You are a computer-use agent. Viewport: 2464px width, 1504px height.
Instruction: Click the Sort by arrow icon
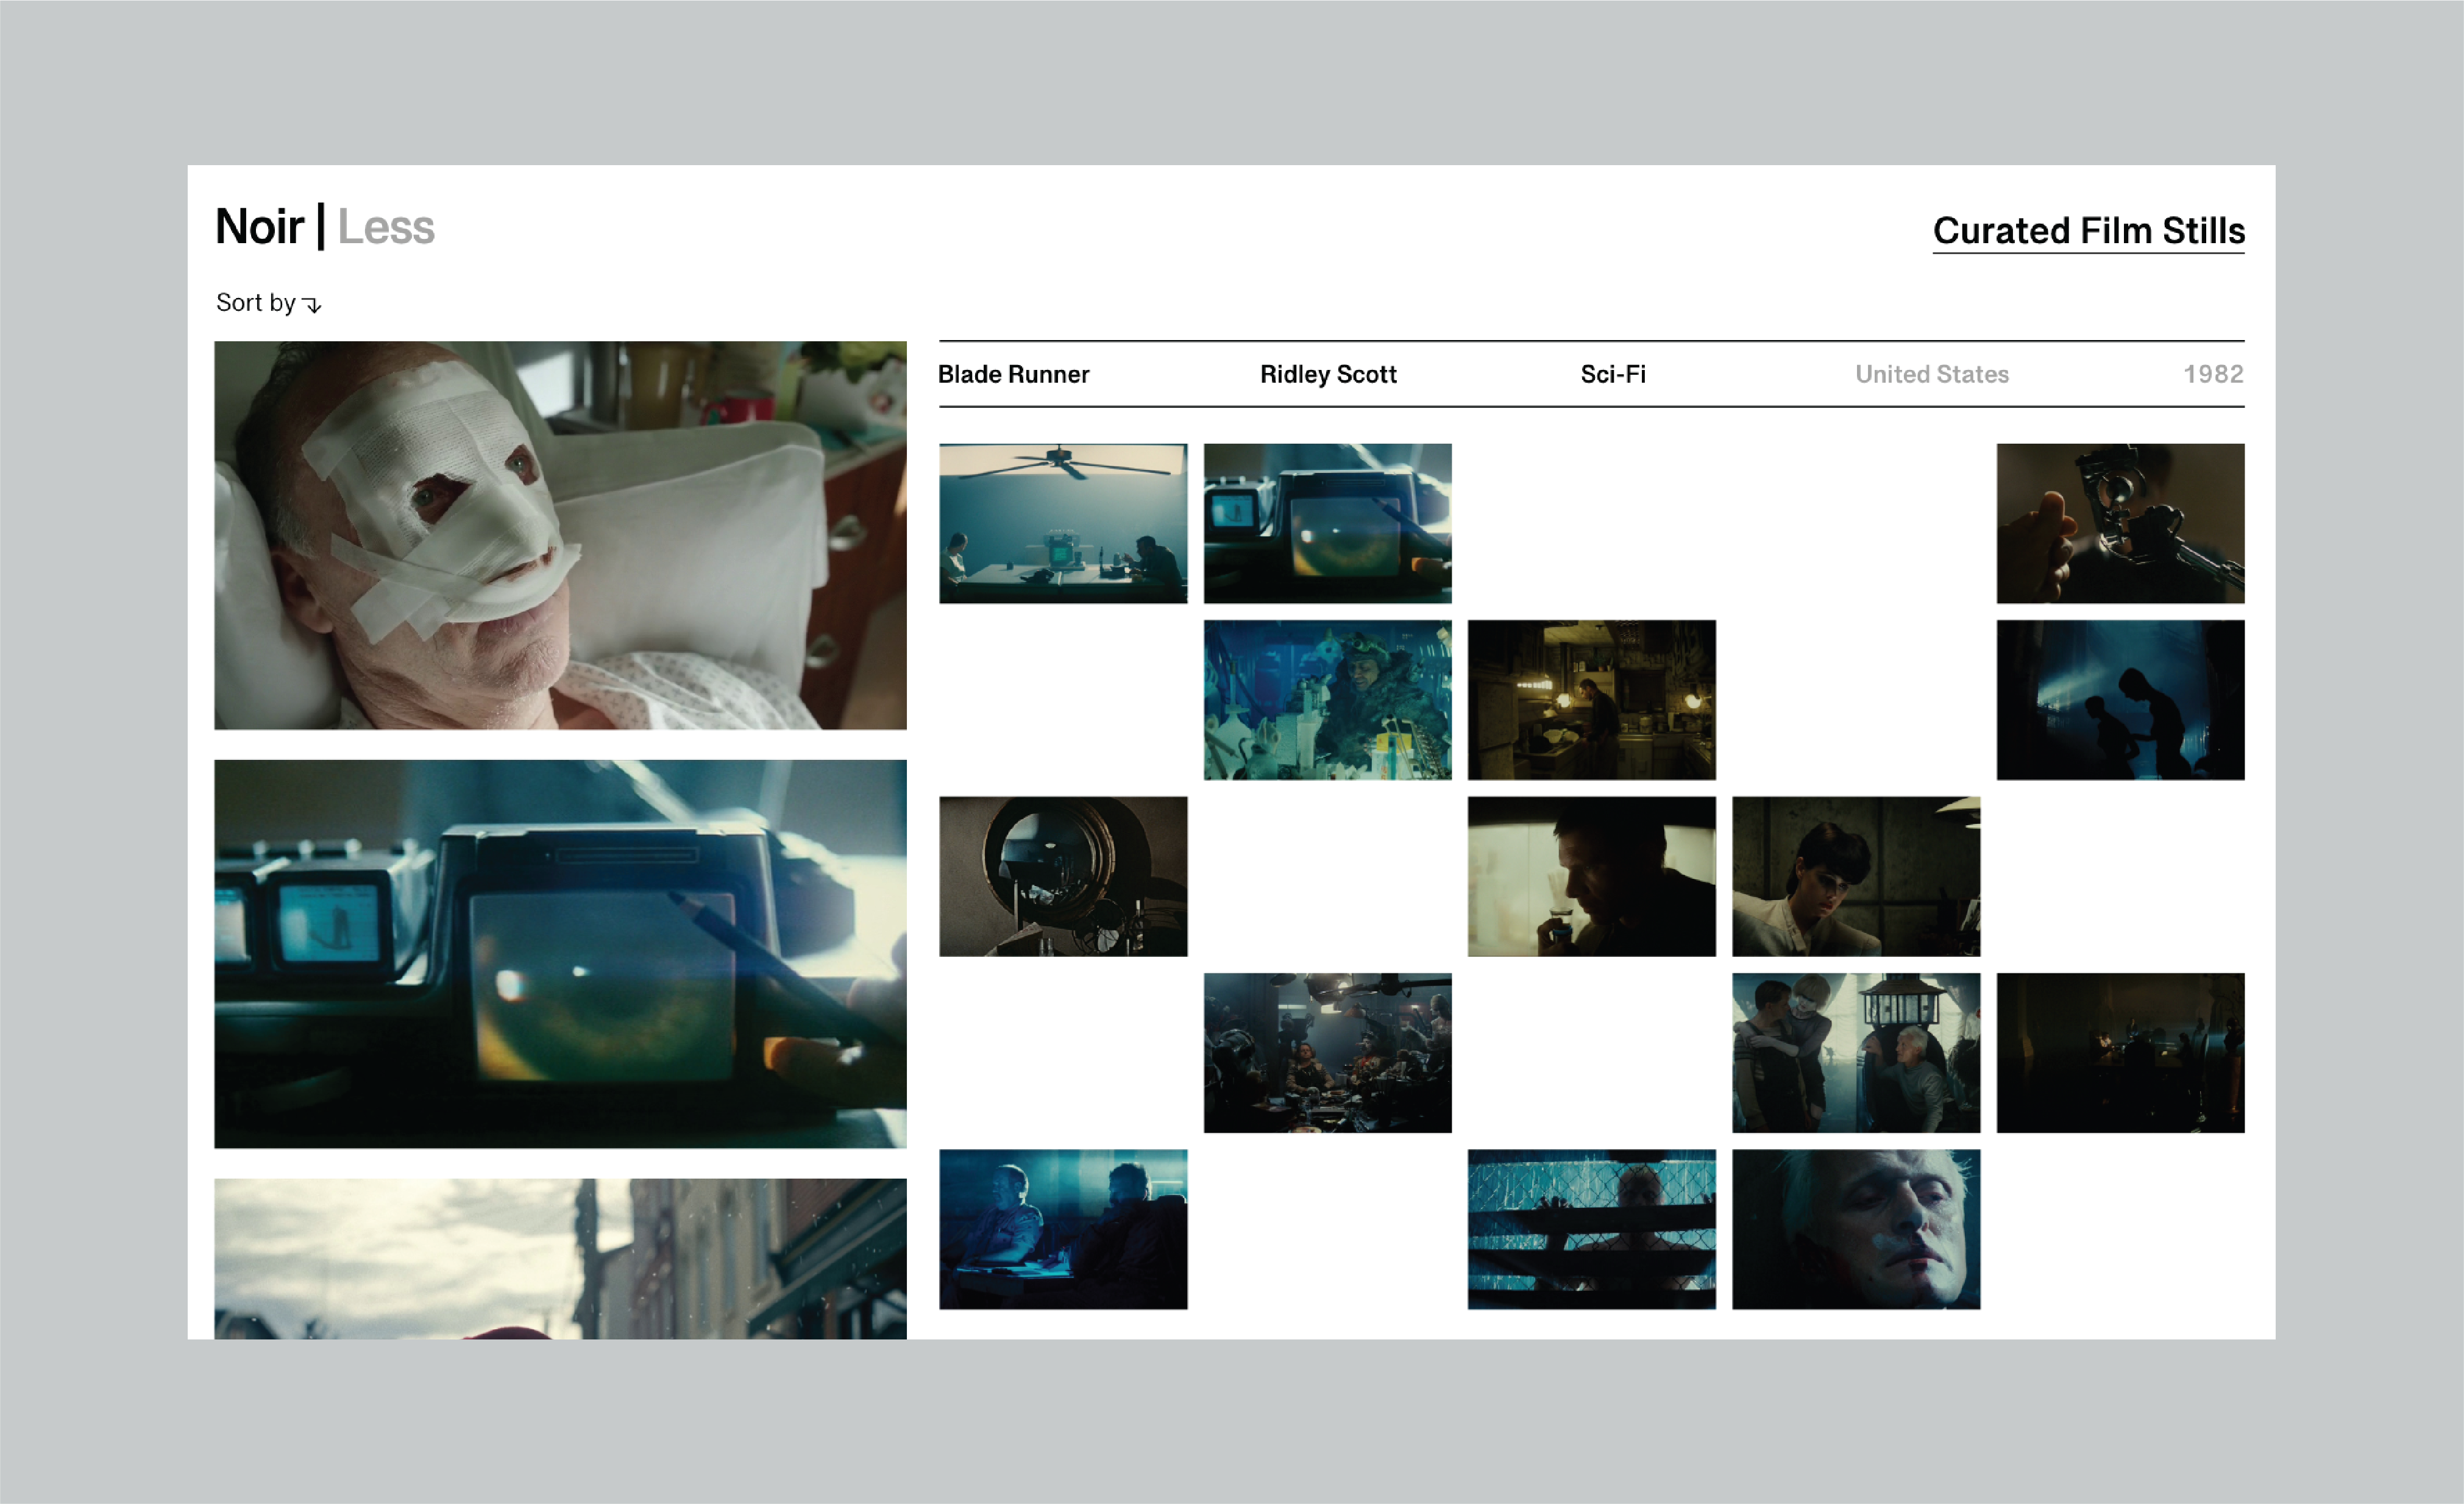pos(312,305)
